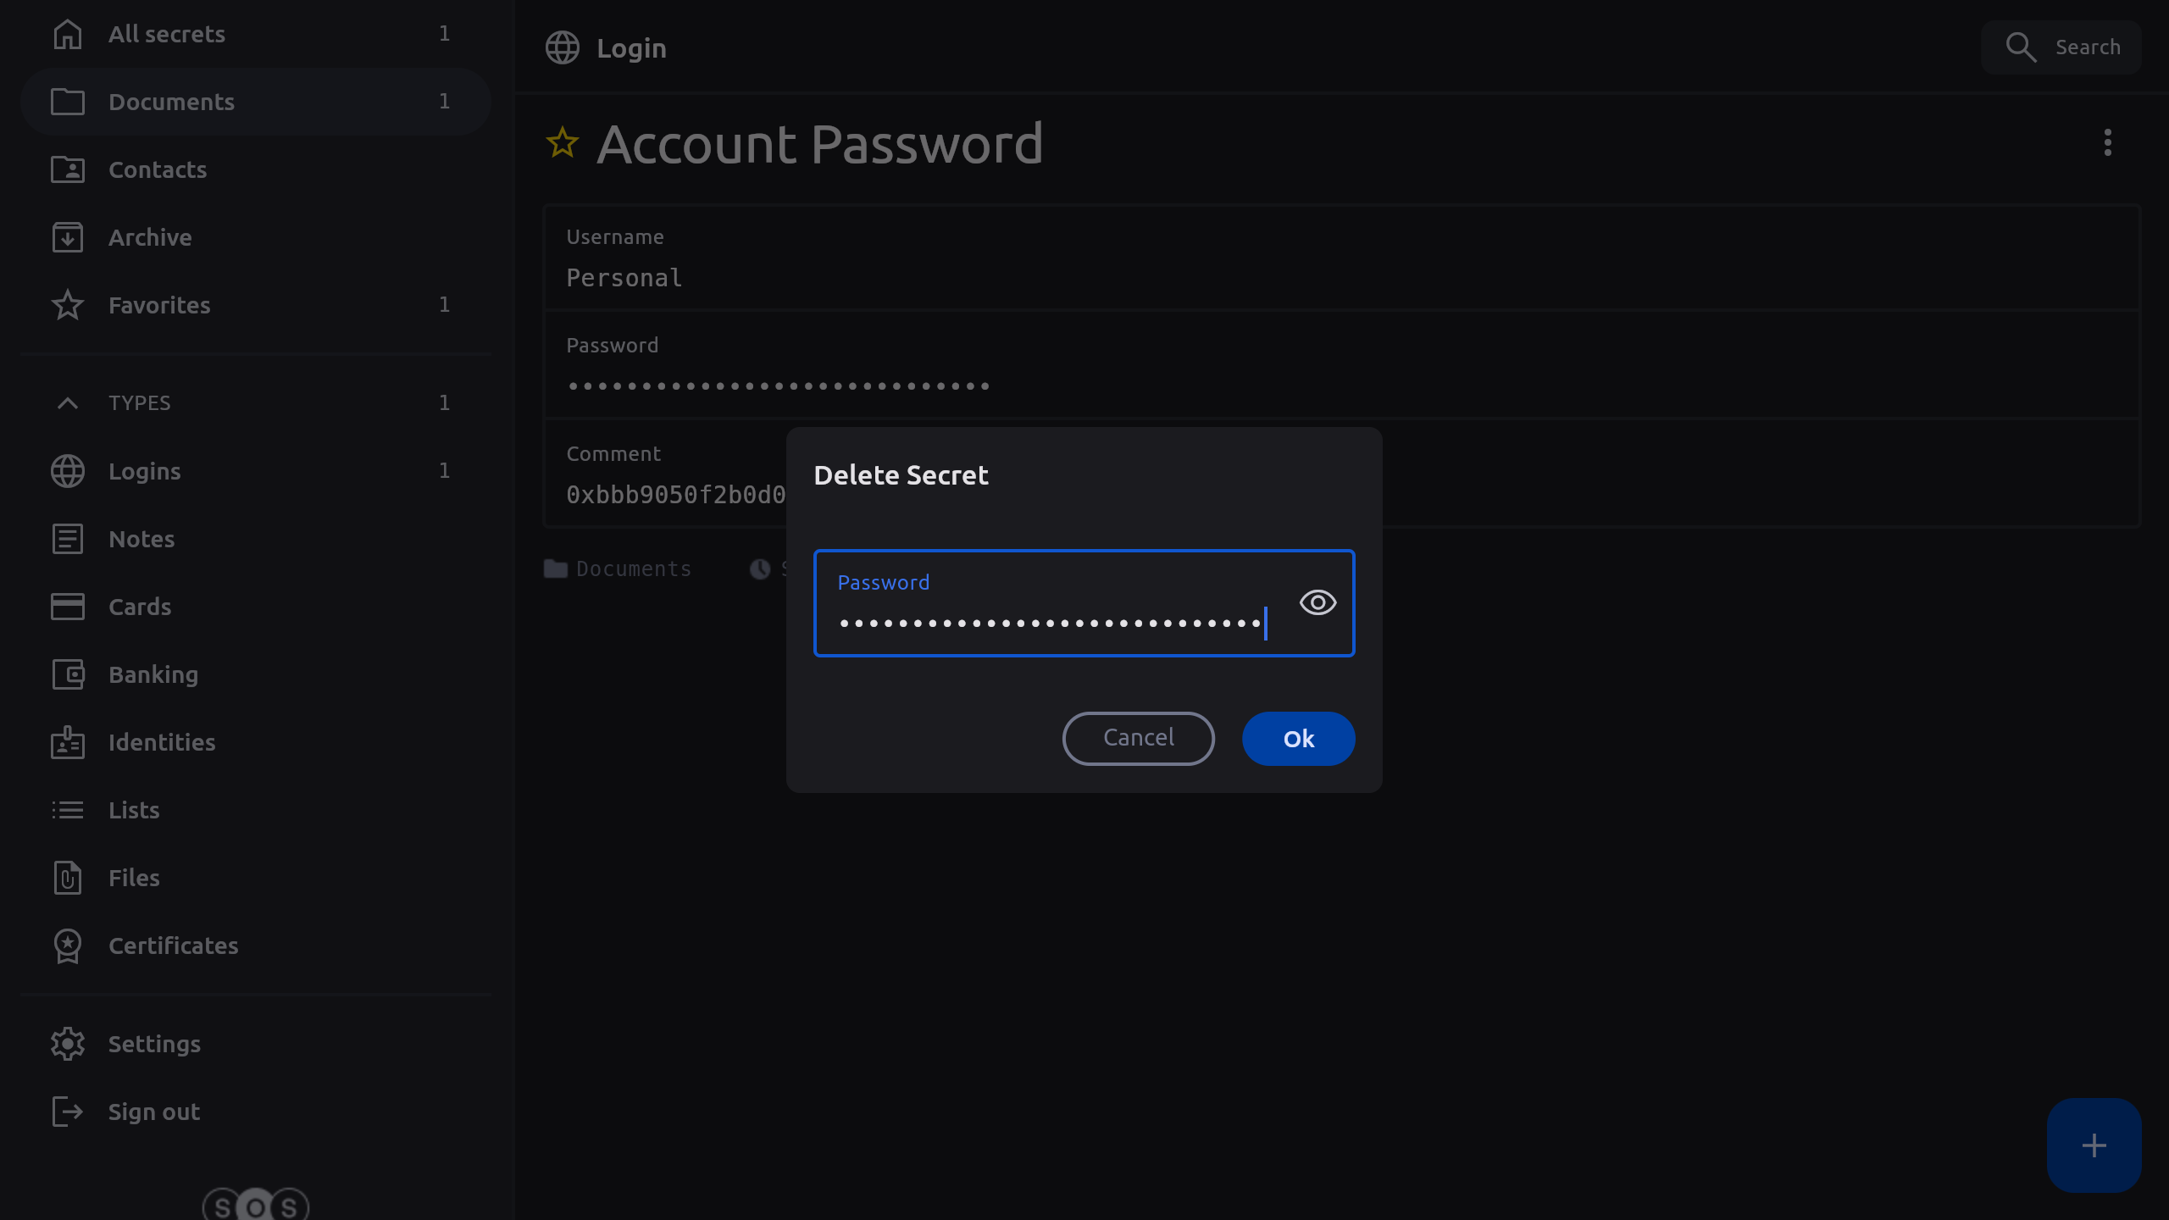2169x1220 pixels.
Task: Toggle favorite star on Account Password
Action: (x=563, y=143)
